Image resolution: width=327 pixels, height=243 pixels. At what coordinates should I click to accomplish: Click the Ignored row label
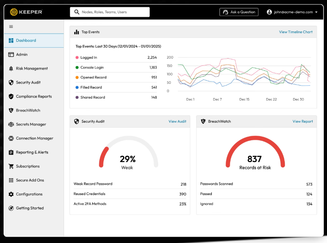pos(207,204)
